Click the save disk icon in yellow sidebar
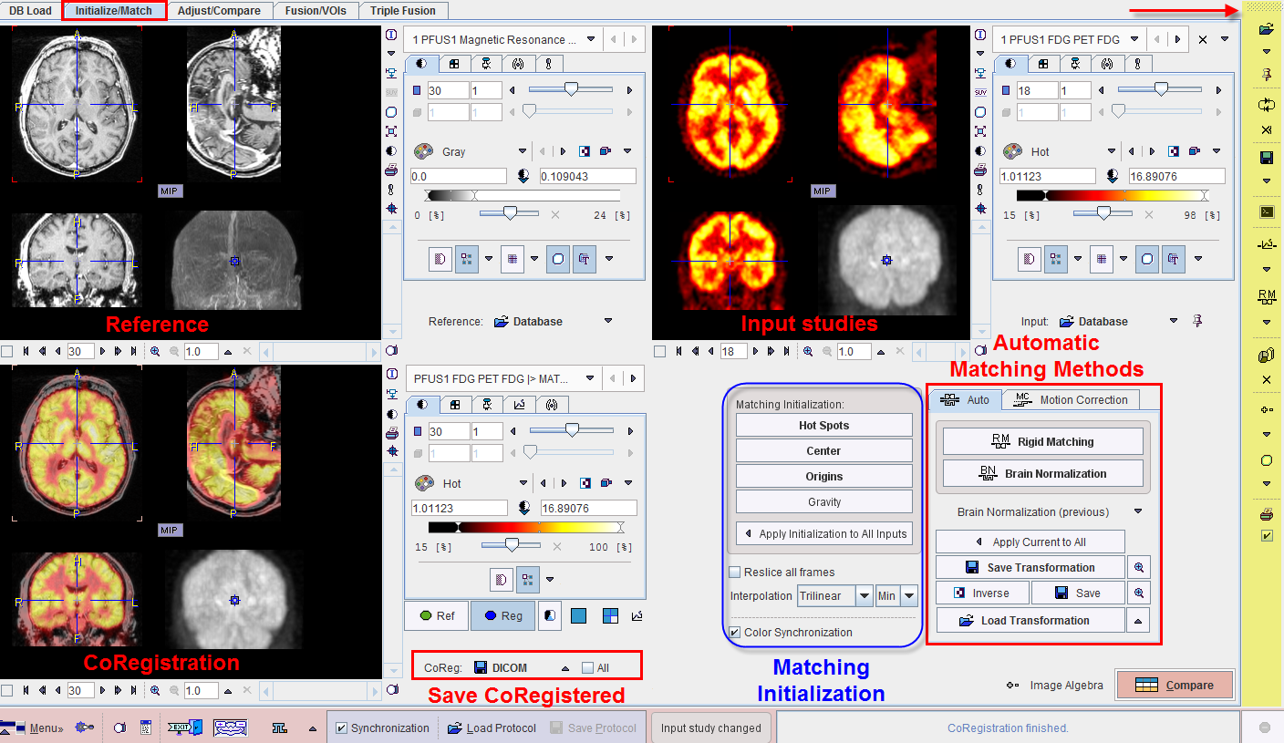This screenshot has height=743, width=1284. click(1266, 158)
